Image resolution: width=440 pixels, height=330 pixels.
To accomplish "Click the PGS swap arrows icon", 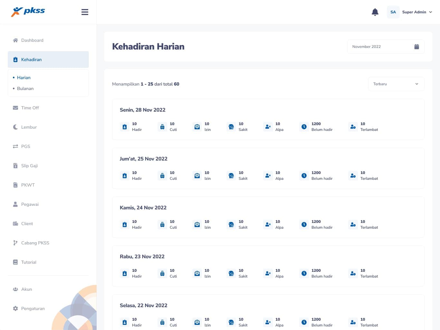I will pyautogui.click(x=15, y=146).
